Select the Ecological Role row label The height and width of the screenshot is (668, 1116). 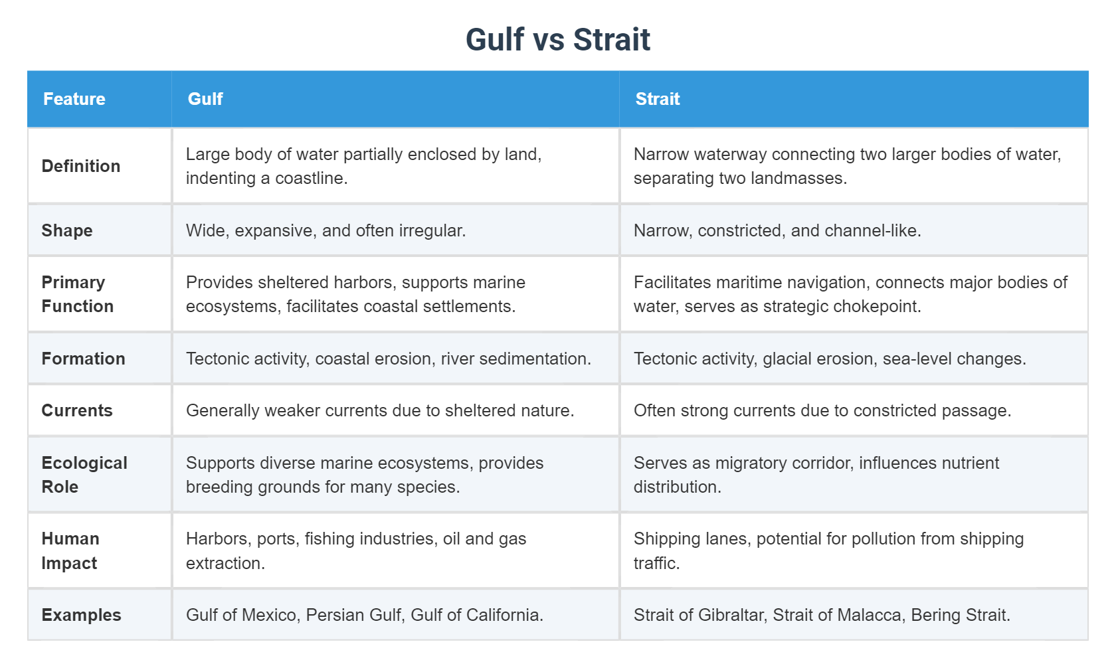coord(84,475)
